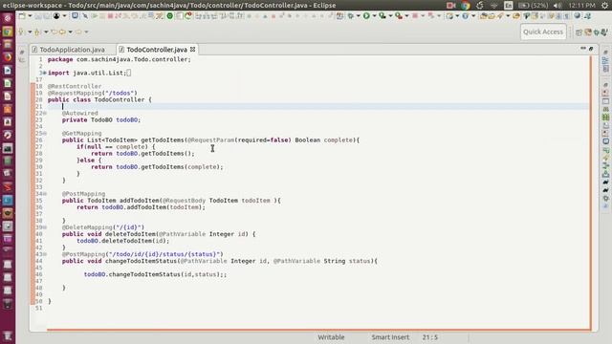Switch to the Java EE perspective icon
Image resolution: width=612 pixels, height=344 pixels.
pyautogui.click(x=588, y=32)
